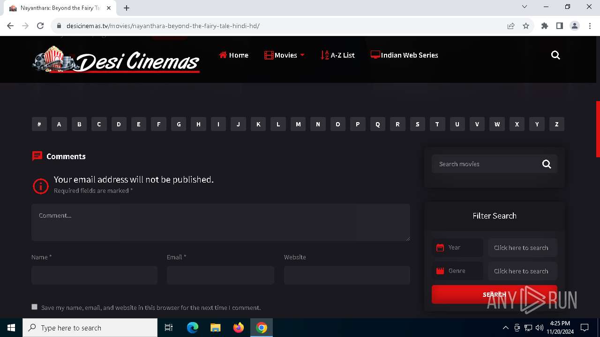600x337 pixels.
Task: Browse movies starting with M
Action: point(298,124)
